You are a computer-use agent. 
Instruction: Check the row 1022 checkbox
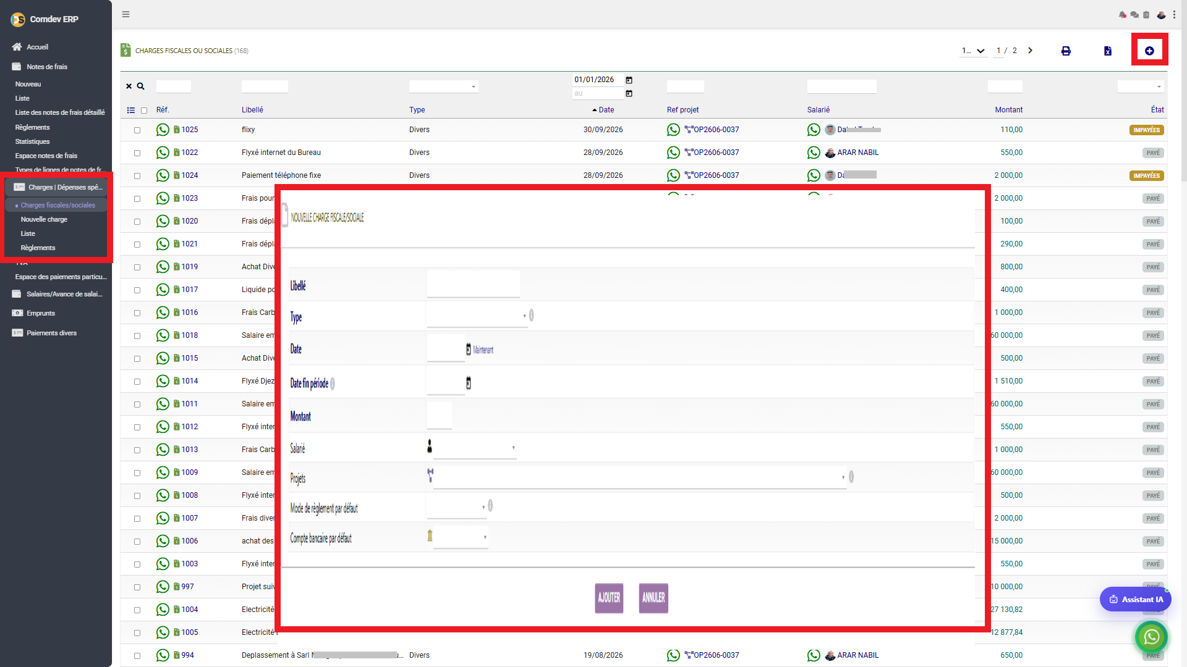(137, 153)
